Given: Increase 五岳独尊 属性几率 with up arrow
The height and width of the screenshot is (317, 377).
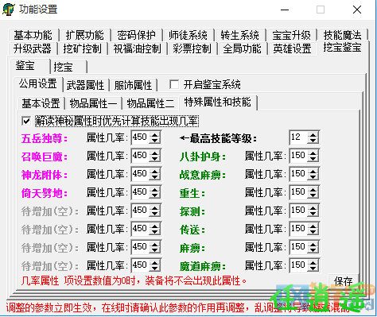Looking at the screenshot, I should tap(154, 134).
